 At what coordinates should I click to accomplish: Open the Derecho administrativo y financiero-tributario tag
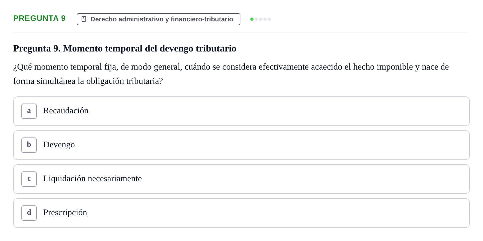click(x=159, y=19)
